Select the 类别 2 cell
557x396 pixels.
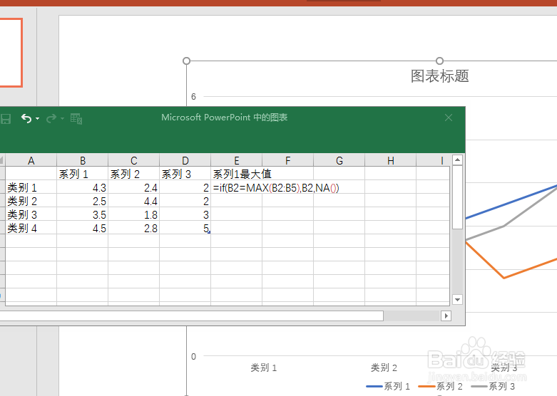click(x=31, y=201)
